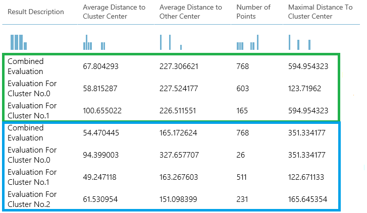
Task: Select the 123.71962 maximal distance cell
Action: pyautogui.click(x=304, y=89)
